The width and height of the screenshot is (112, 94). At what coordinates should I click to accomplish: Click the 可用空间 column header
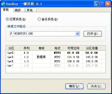73,48
